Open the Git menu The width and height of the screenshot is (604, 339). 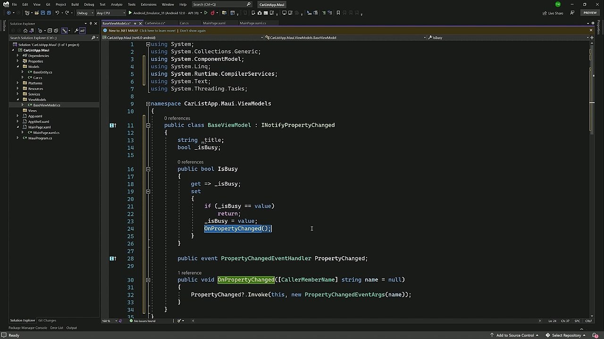coord(48,4)
